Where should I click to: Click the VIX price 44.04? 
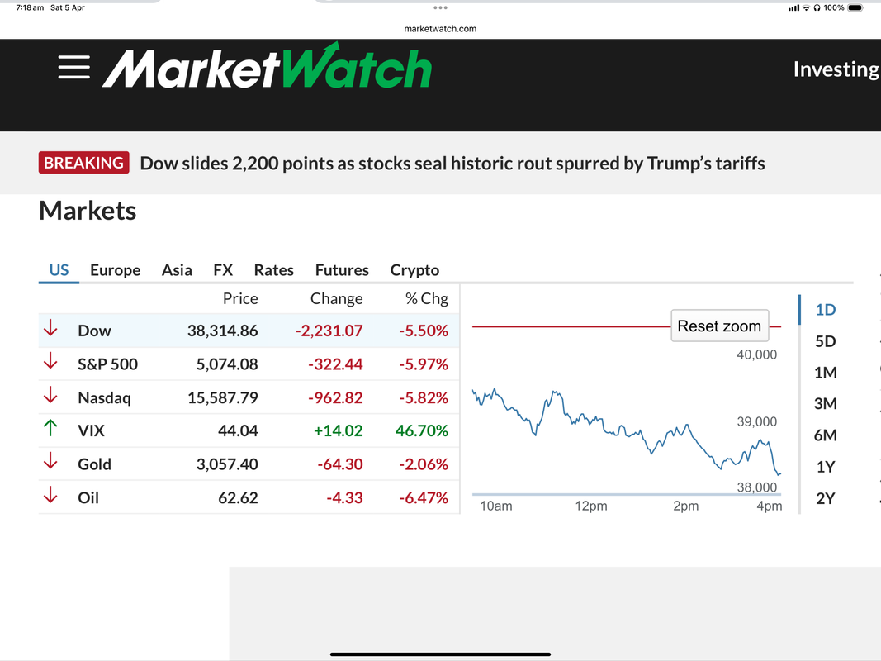coord(239,430)
